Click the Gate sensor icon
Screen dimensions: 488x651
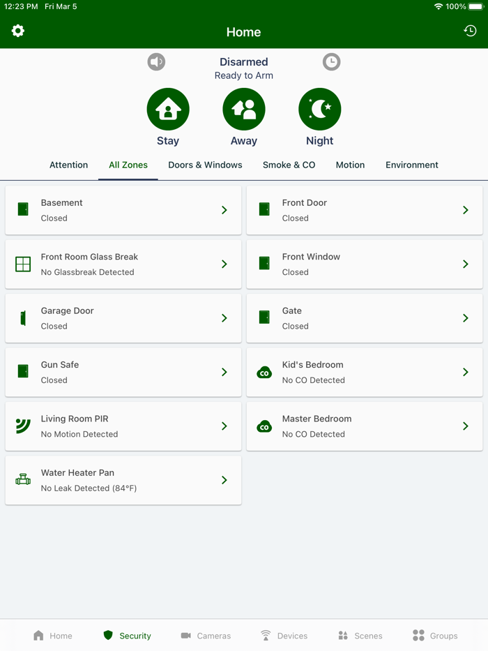[x=264, y=317]
